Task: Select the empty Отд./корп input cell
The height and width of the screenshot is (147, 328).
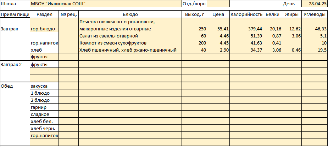Action: coord(218,4)
